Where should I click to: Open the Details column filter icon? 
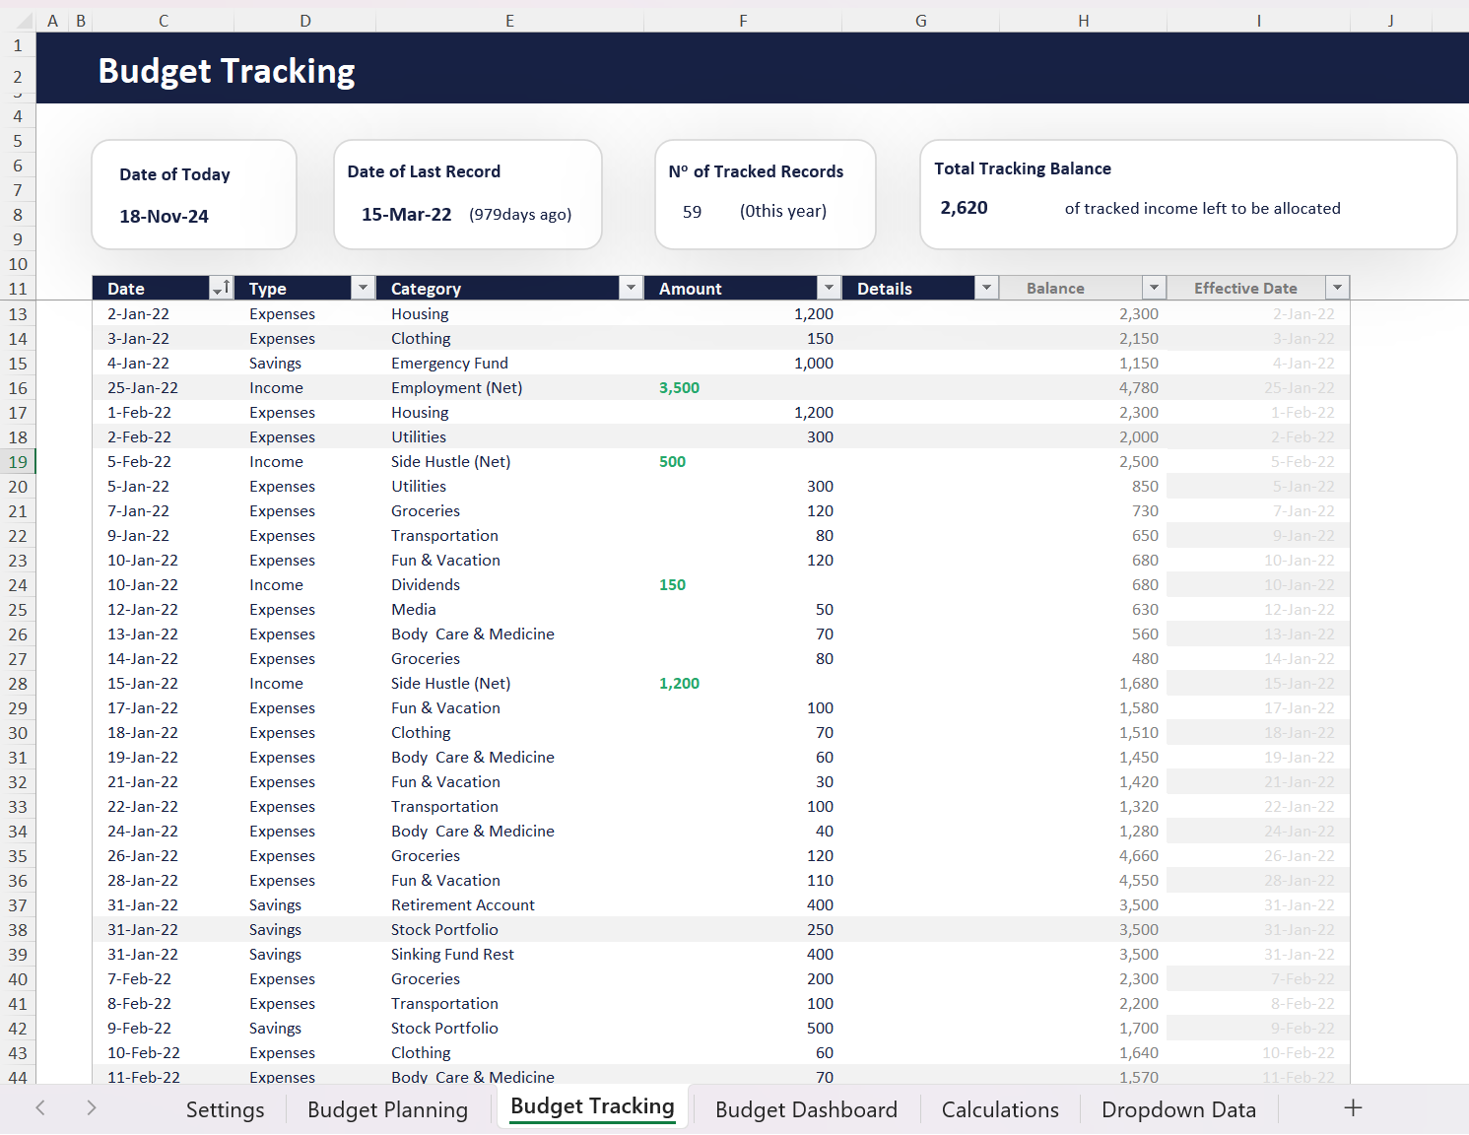click(x=985, y=287)
